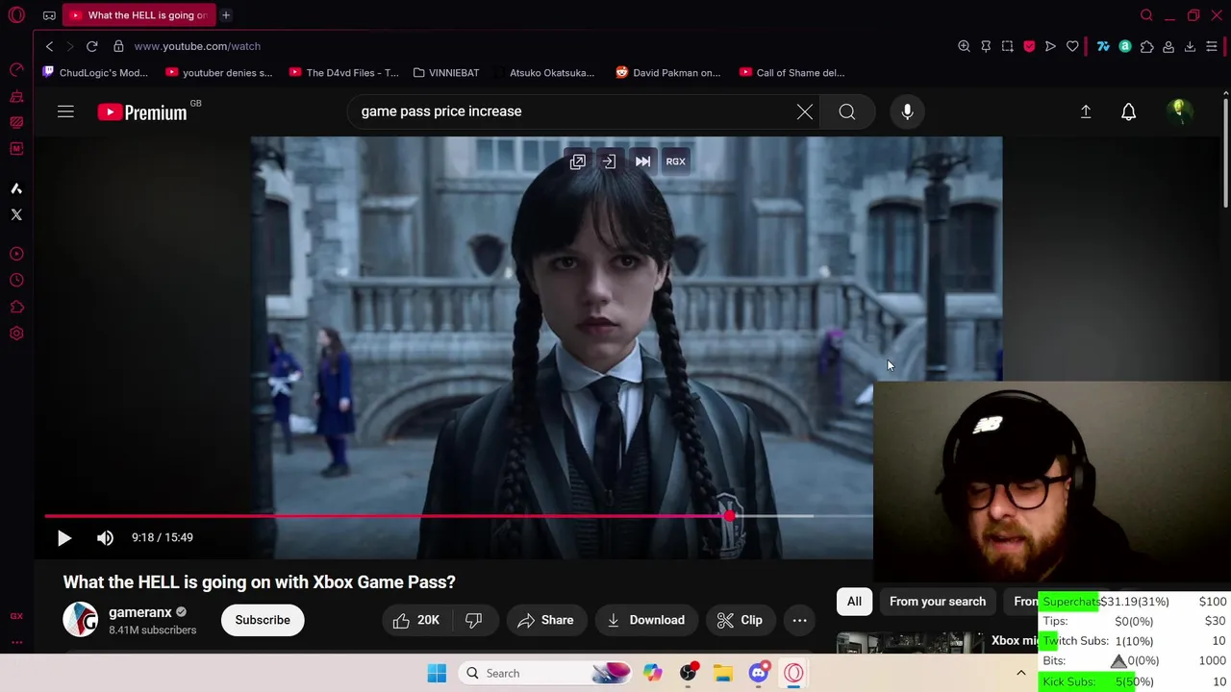Image resolution: width=1231 pixels, height=692 pixels.
Task: Reload the current YouTube page
Action: click(92, 46)
